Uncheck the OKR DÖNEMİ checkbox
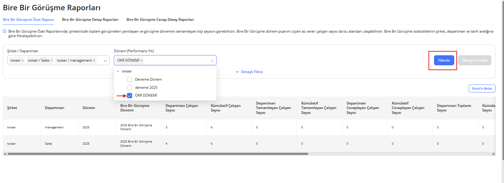Viewport: 504px width, 183px height. [x=129, y=95]
